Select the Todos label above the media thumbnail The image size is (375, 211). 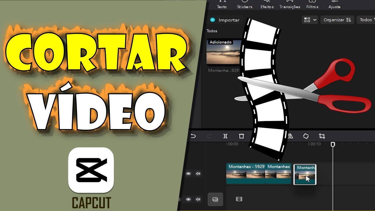coord(212,31)
